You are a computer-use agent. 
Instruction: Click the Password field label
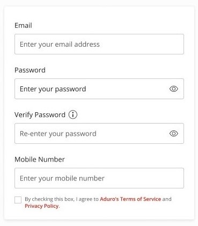click(30, 70)
